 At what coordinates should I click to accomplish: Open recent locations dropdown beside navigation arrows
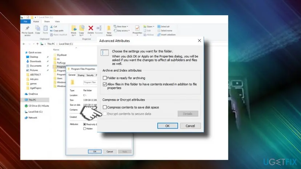tap(33, 44)
